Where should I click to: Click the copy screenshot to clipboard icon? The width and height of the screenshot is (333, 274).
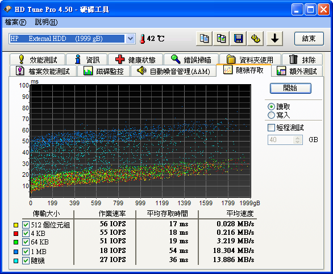221,39
